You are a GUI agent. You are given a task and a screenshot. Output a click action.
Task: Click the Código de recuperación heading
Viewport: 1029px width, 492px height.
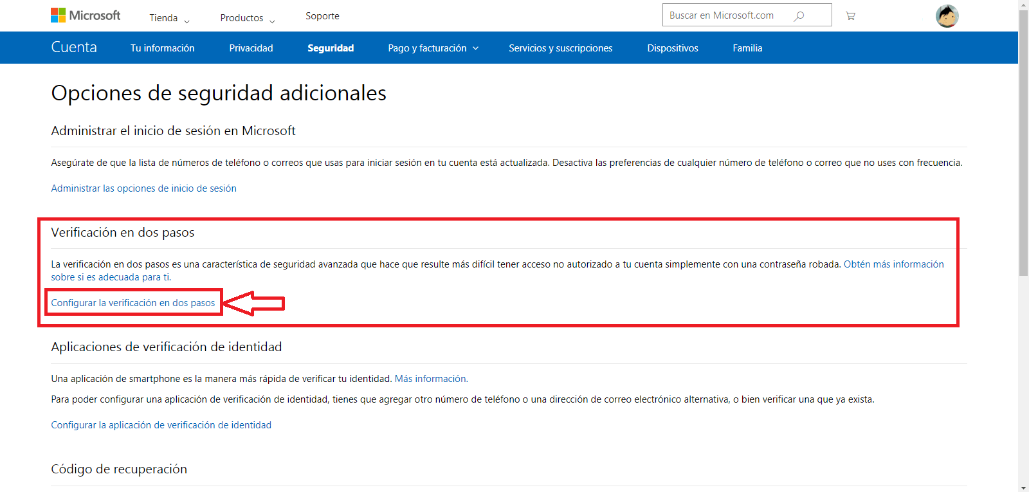click(119, 469)
